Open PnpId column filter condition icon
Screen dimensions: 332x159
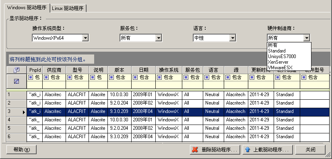pyautogui.click(x=31, y=77)
